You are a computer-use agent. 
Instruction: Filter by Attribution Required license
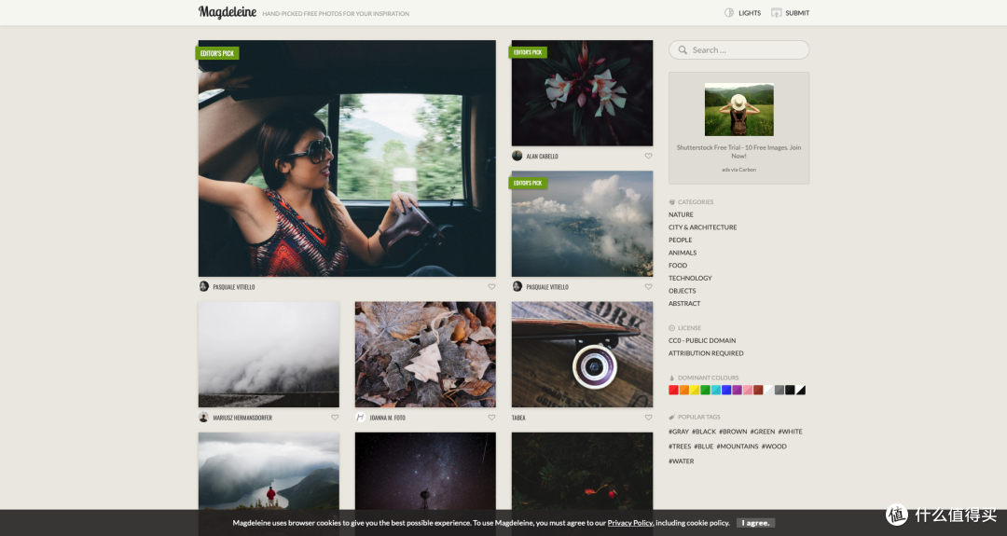[706, 353]
